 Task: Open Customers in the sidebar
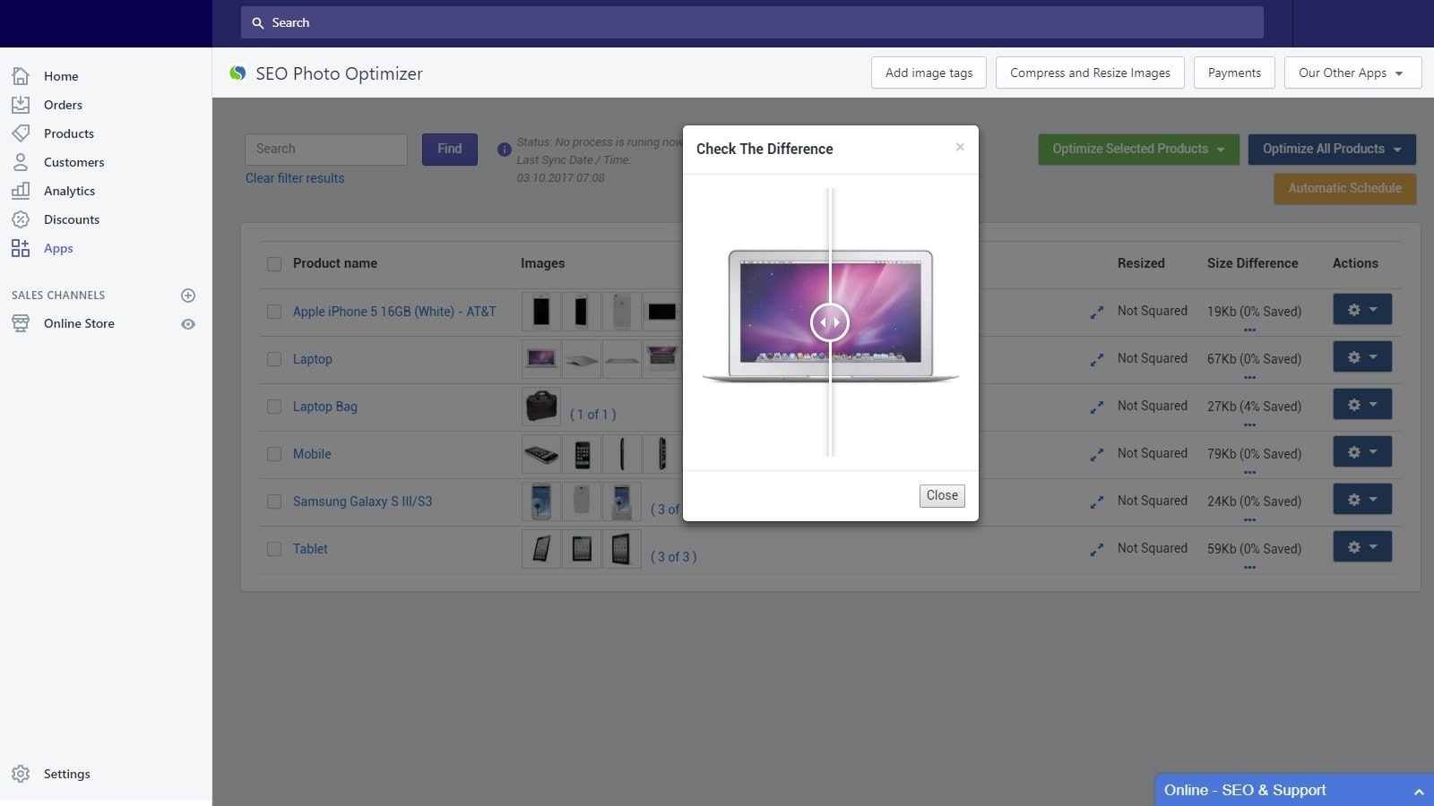point(73,162)
